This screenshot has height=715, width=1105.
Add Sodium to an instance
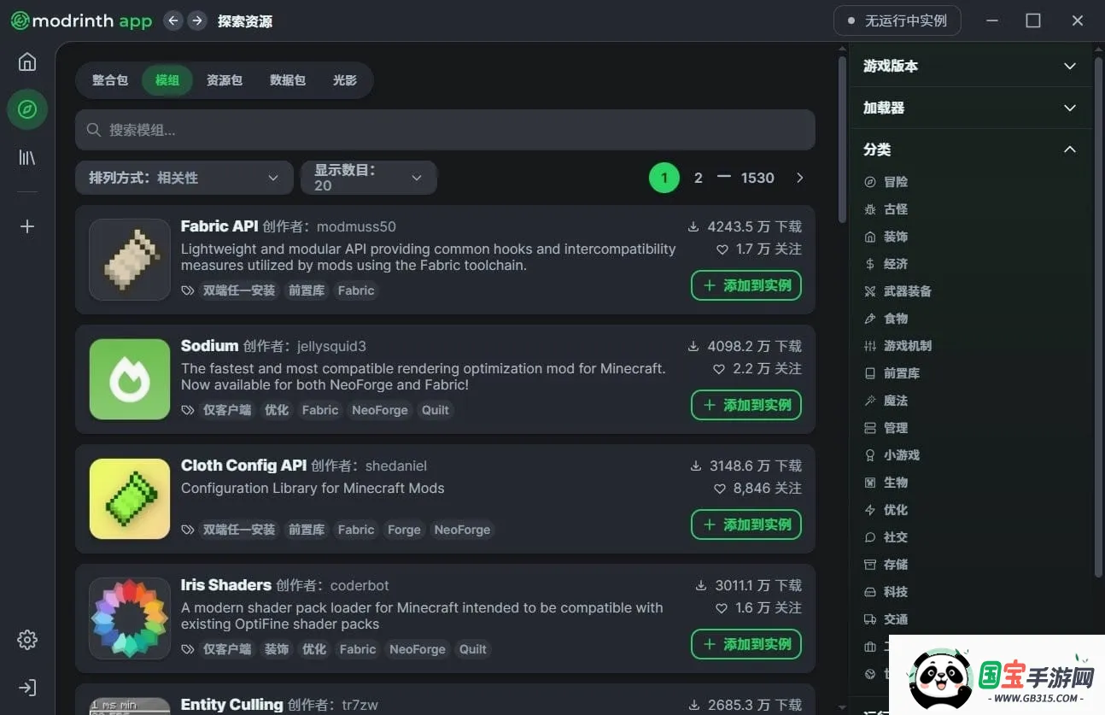pyautogui.click(x=746, y=405)
